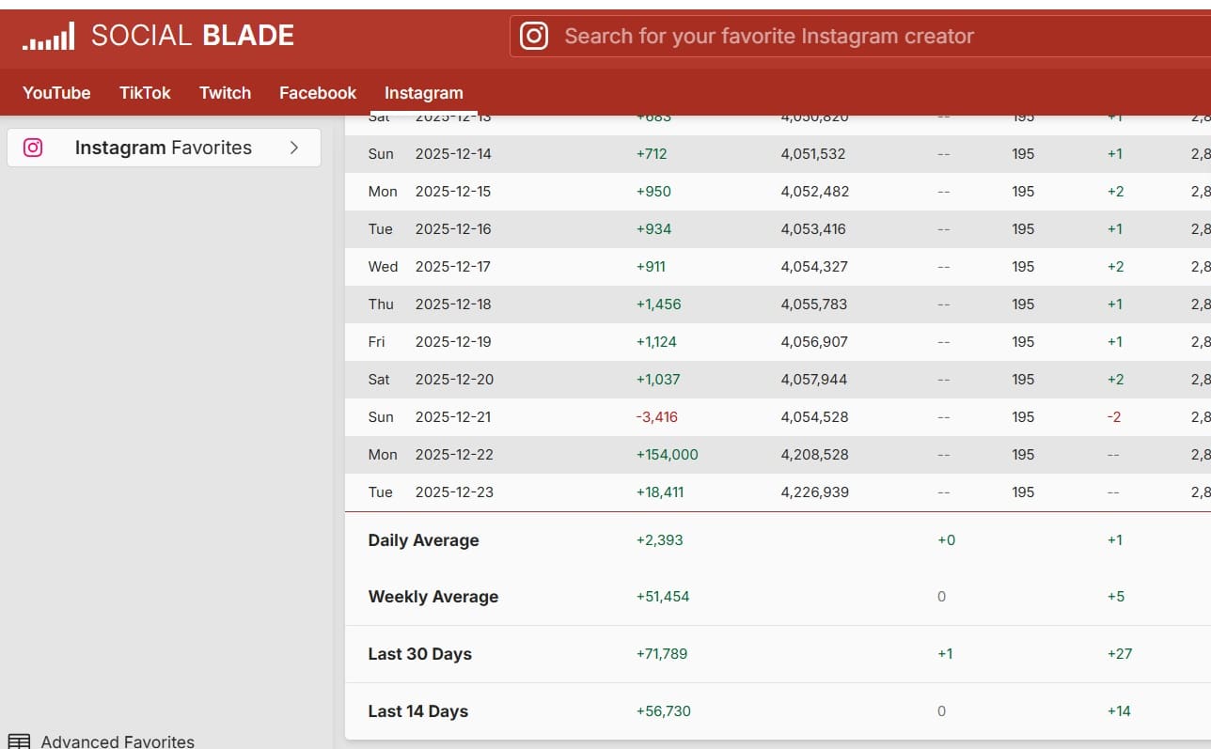1211x749 pixels.
Task: Click the SOCIAL BLADE title text
Action: [x=193, y=37]
